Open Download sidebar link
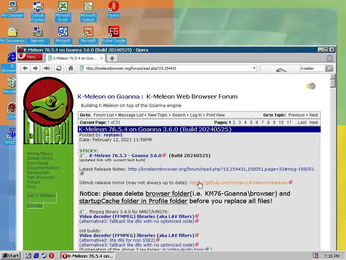The width and height of the screenshot is (346, 260). pos(38,163)
